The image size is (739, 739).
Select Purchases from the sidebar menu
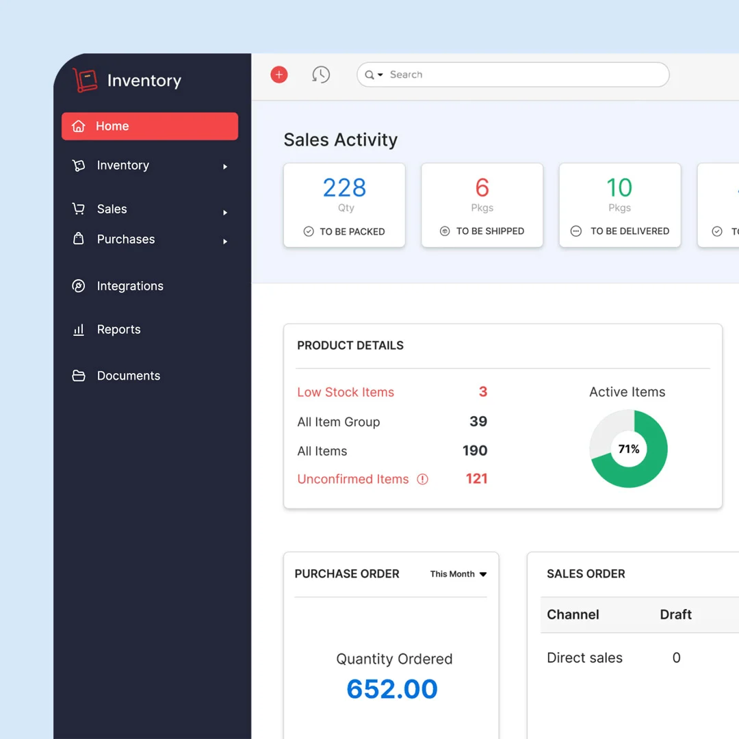point(125,239)
